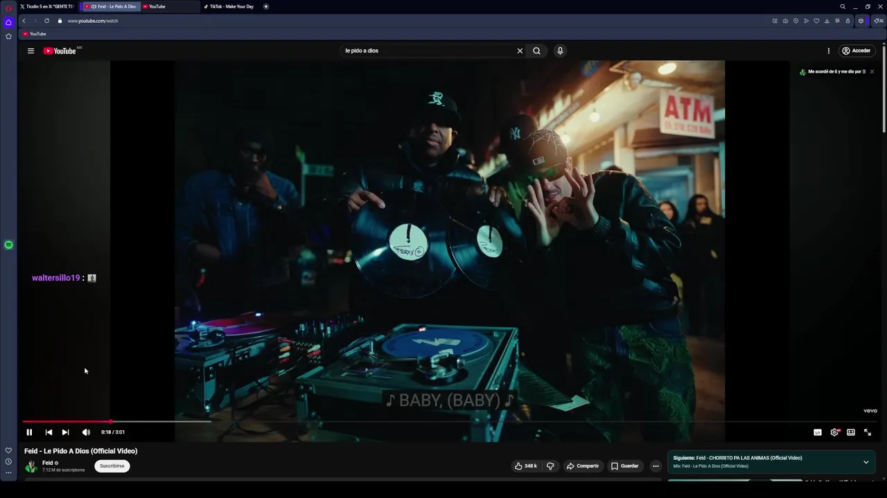Open the toolbar send flow icon
Screen dimensions: 887x498
coord(806,21)
